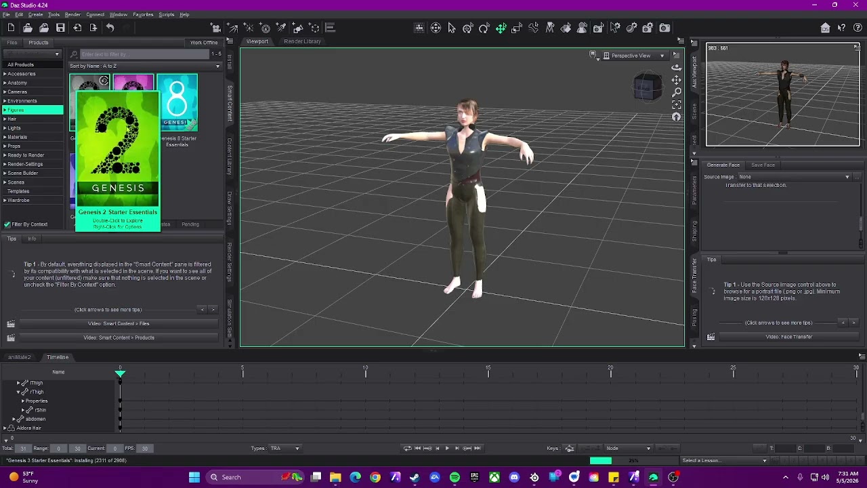The image size is (867, 488).
Task: Open the Edit menu
Action: (19, 14)
